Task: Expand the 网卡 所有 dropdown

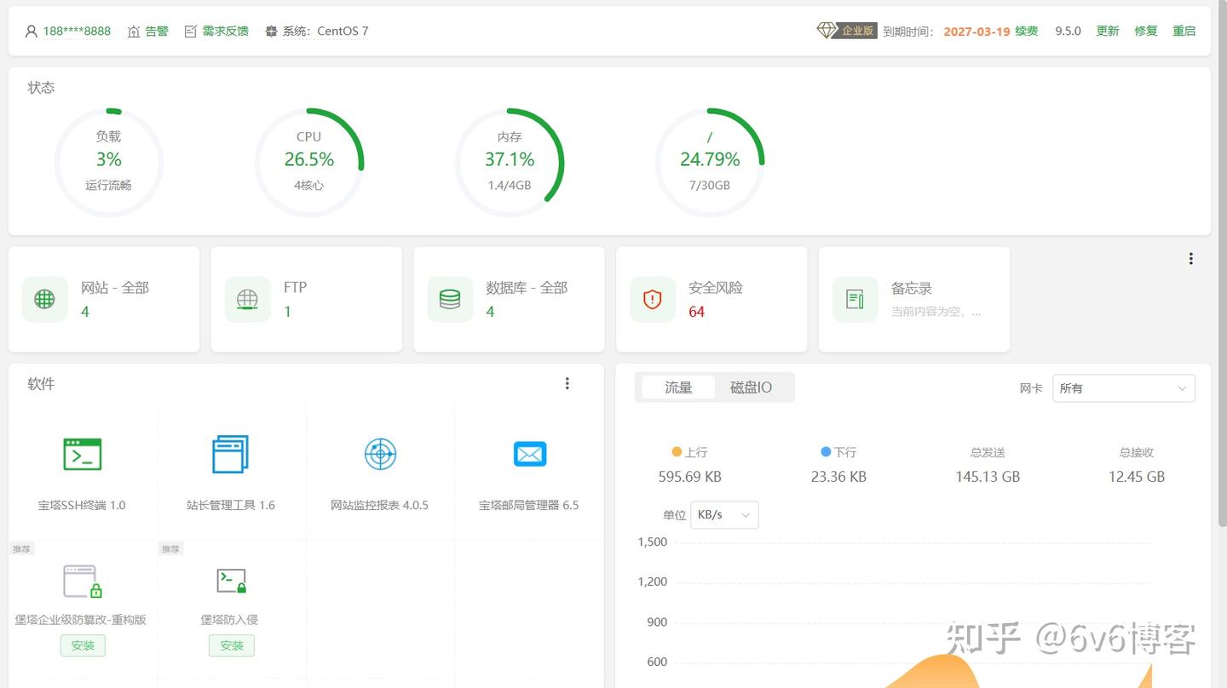Action: pos(1124,388)
